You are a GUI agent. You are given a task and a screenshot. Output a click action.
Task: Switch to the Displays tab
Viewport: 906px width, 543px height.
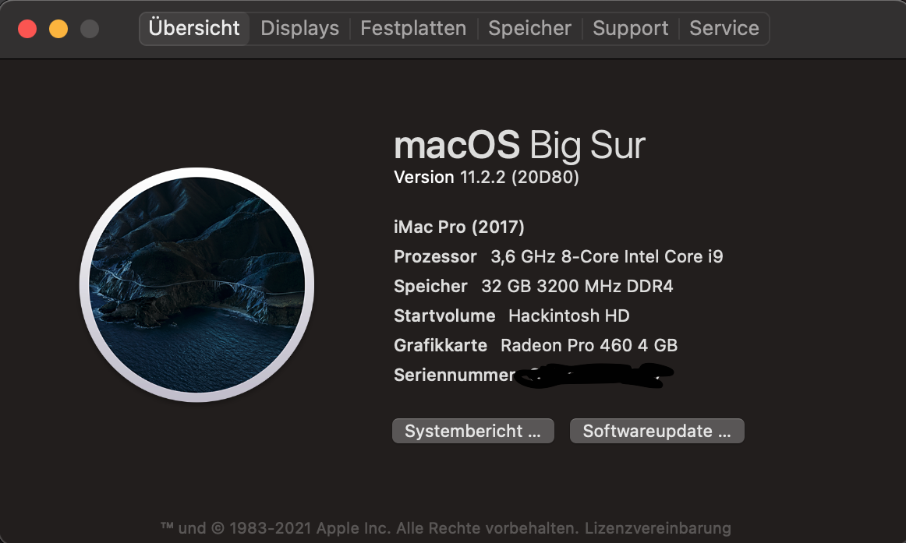tap(299, 29)
